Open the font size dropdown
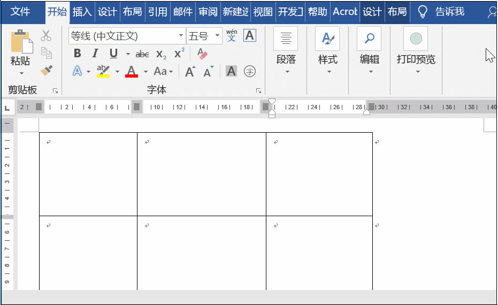The height and width of the screenshot is (305, 498). [x=217, y=35]
